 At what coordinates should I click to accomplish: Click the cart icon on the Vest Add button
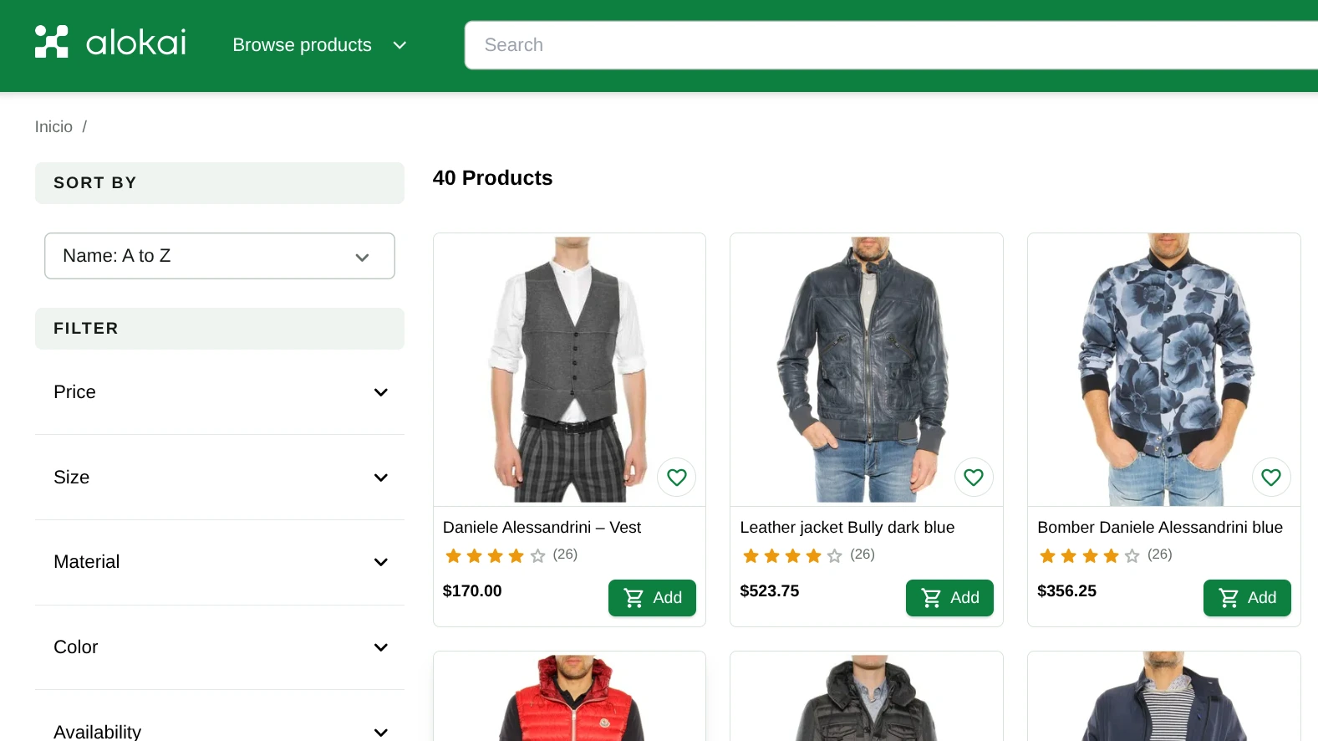pyautogui.click(x=634, y=598)
